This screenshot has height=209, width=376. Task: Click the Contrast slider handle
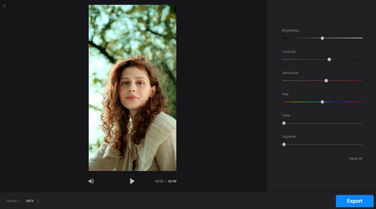(329, 60)
